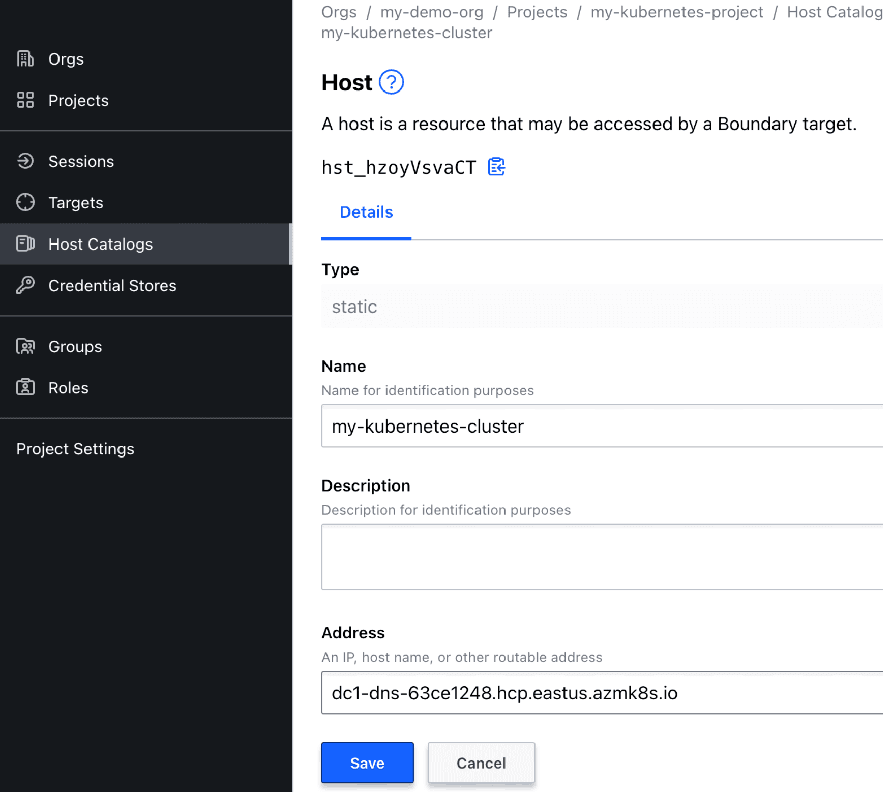Open Project Settings
Screen dimensions: 892x792
coord(75,448)
